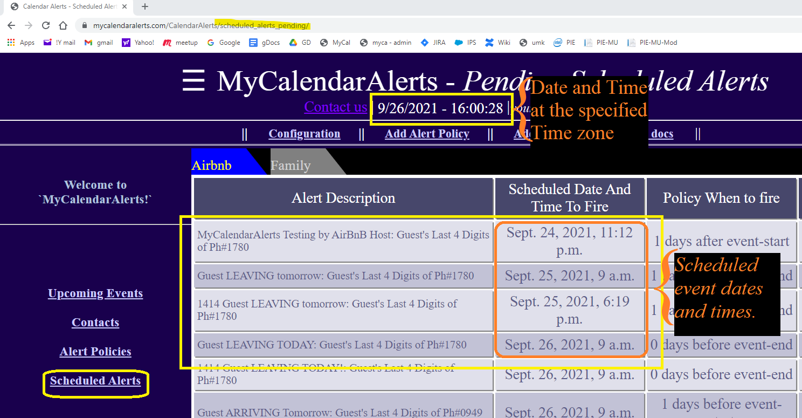Go to the browser home icon
Viewport: 802px width, 418px height.
point(63,25)
